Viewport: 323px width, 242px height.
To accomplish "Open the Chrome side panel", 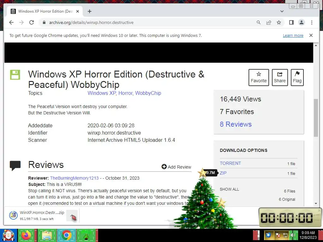I will point(291,22).
